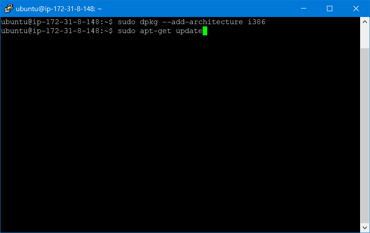Close the PuTTY session window

[356, 8]
